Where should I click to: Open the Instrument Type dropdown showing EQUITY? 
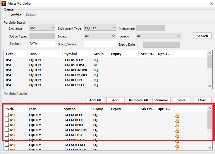click(x=100, y=28)
